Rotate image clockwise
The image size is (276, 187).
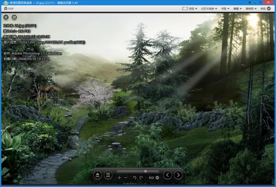(141, 178)
